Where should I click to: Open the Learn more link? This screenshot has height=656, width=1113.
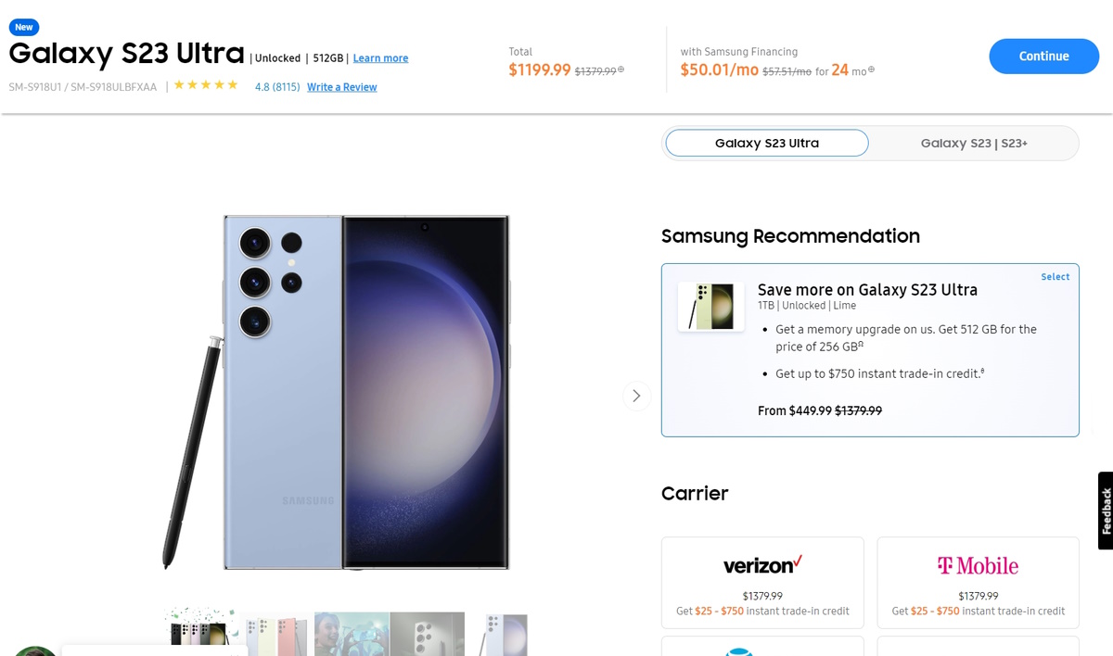click(380, 58)
